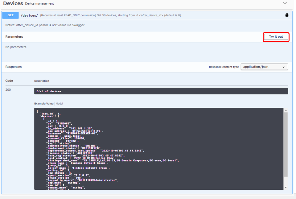The height and width of the screenshot is (199, 296).
Task: Click the example JSON scrollbar thumb
Action: click(286, 145)
